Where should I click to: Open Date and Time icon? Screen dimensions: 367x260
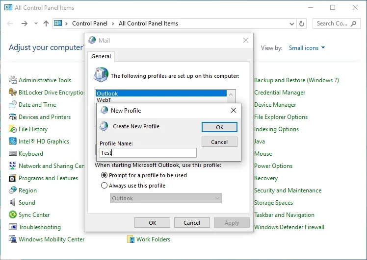coord(13,104)
